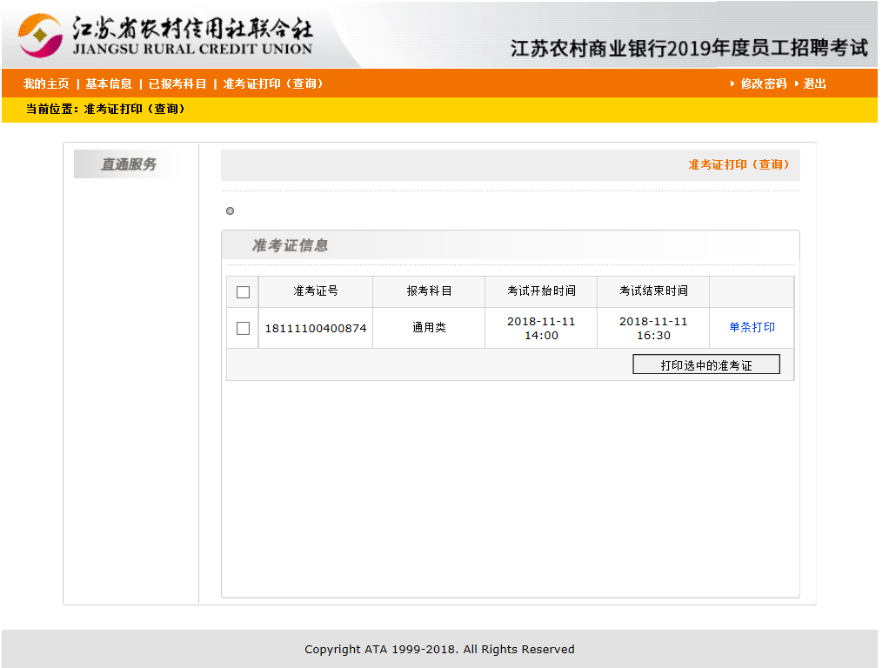
Task: Click the 考试结束时间 column header
Action: click(653, 291)
